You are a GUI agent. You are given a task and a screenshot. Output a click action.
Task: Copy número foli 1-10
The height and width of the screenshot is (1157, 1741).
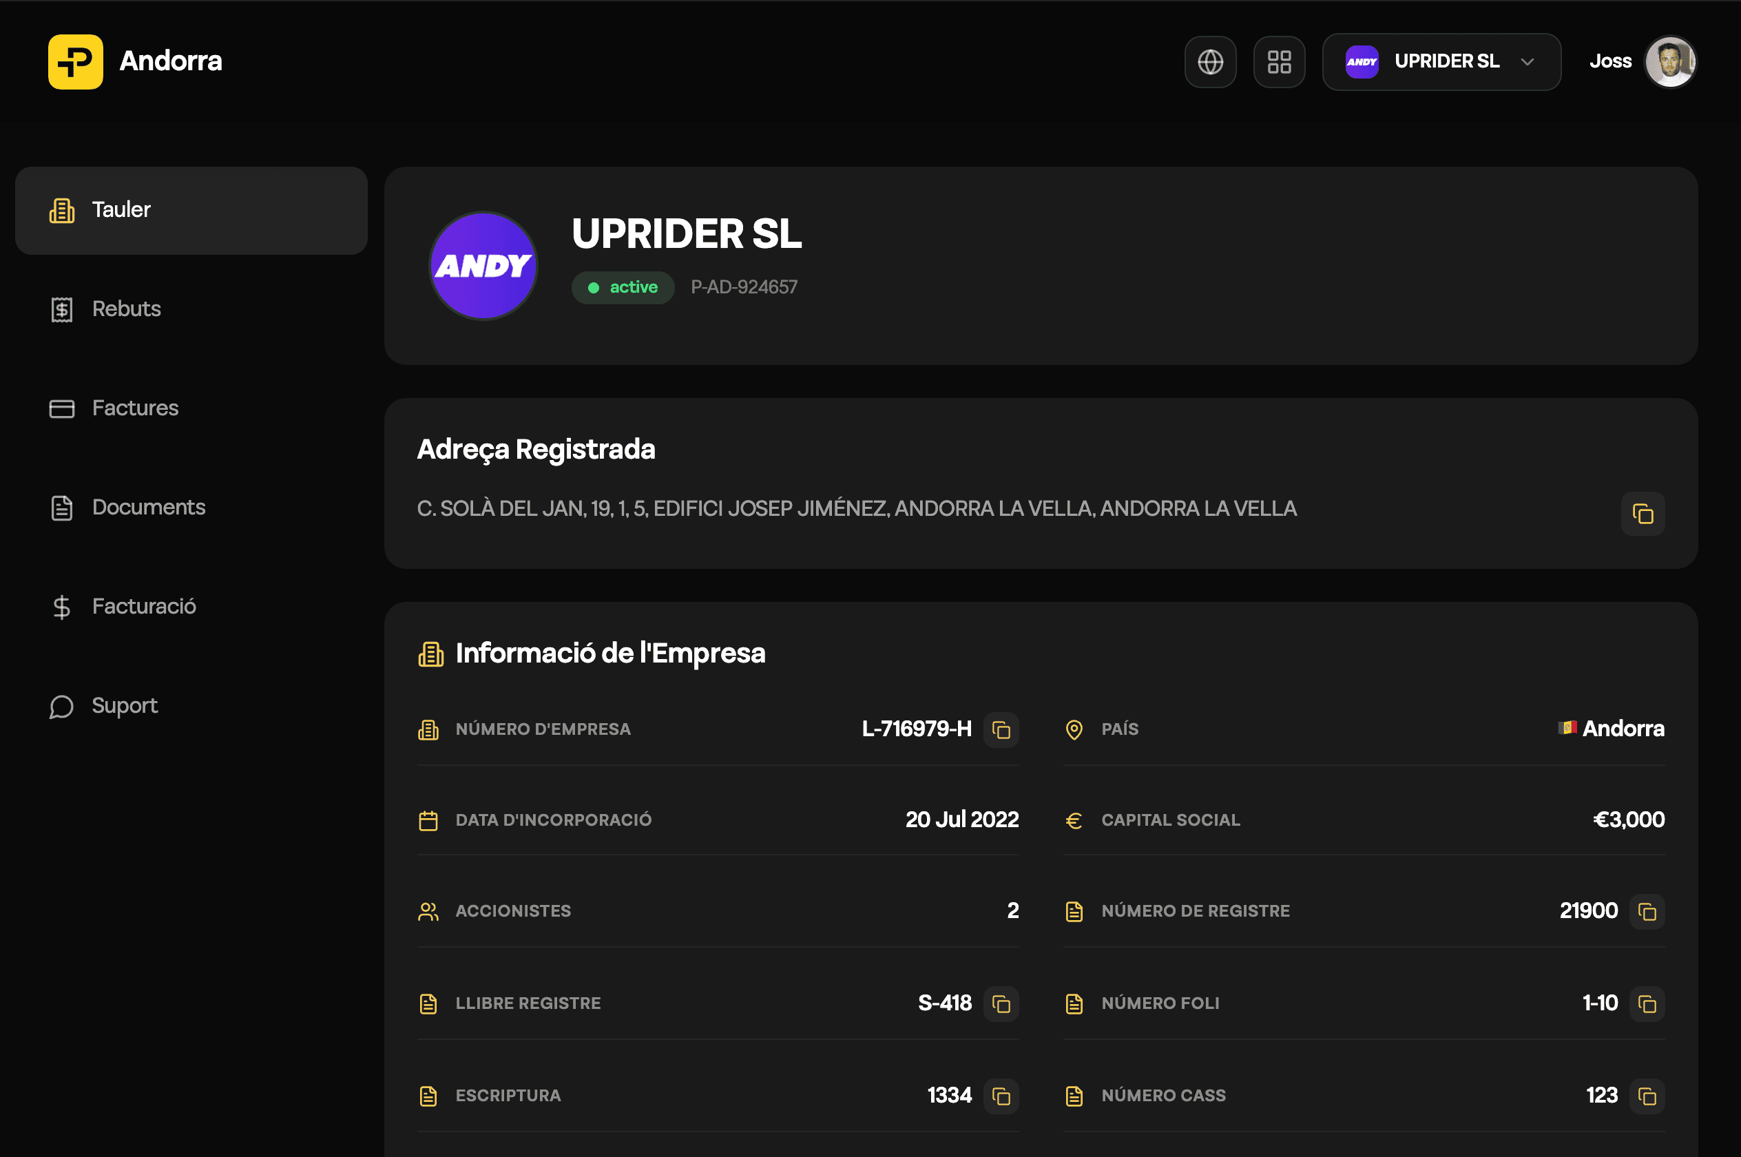click(x=1647, y=1004)
